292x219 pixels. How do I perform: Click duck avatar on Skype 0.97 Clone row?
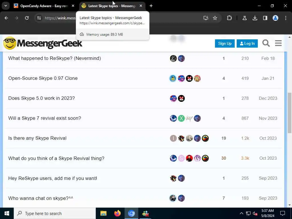click(x=173, y=78)
